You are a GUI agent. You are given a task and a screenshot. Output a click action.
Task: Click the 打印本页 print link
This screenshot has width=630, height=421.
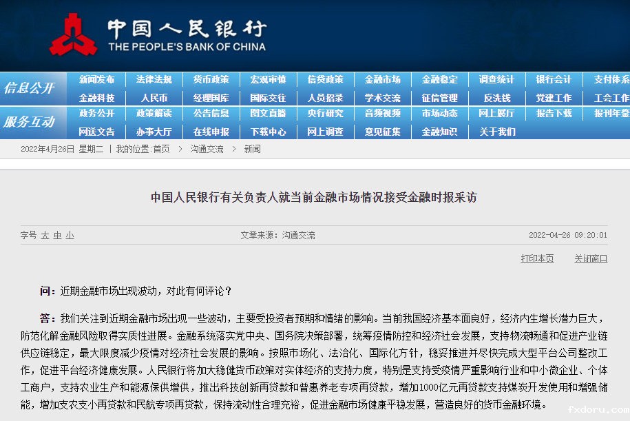point(537,258)
